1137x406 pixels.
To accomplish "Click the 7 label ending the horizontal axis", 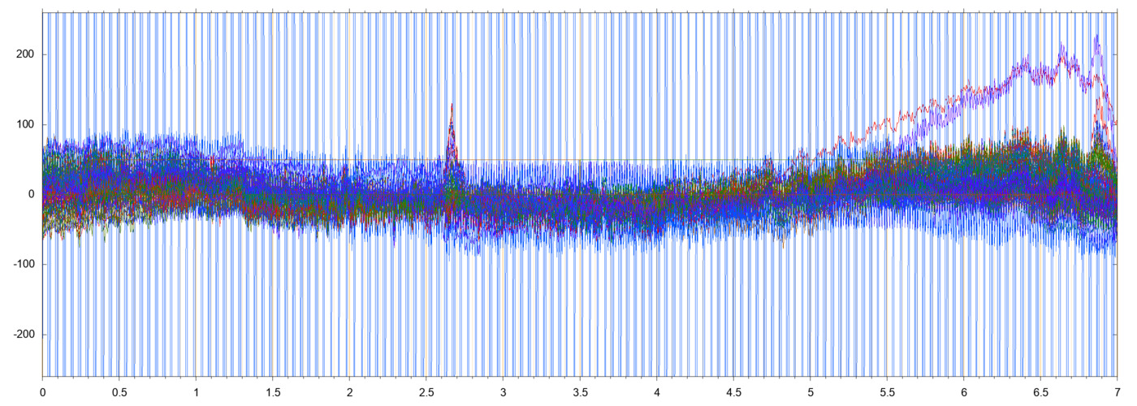I will [x=1118, y=391].
